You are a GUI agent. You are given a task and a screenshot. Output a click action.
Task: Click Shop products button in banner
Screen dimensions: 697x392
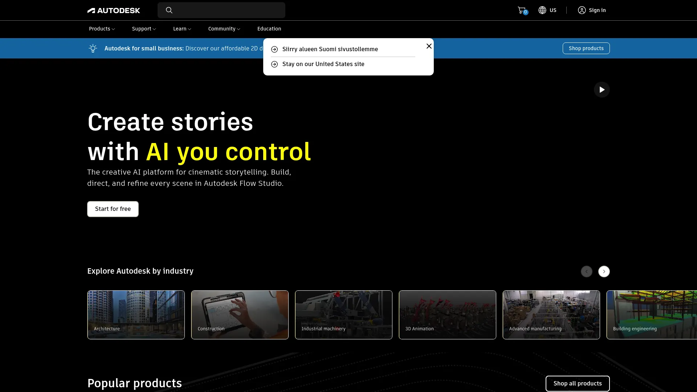pyautogui.click(x=586, y=48)
